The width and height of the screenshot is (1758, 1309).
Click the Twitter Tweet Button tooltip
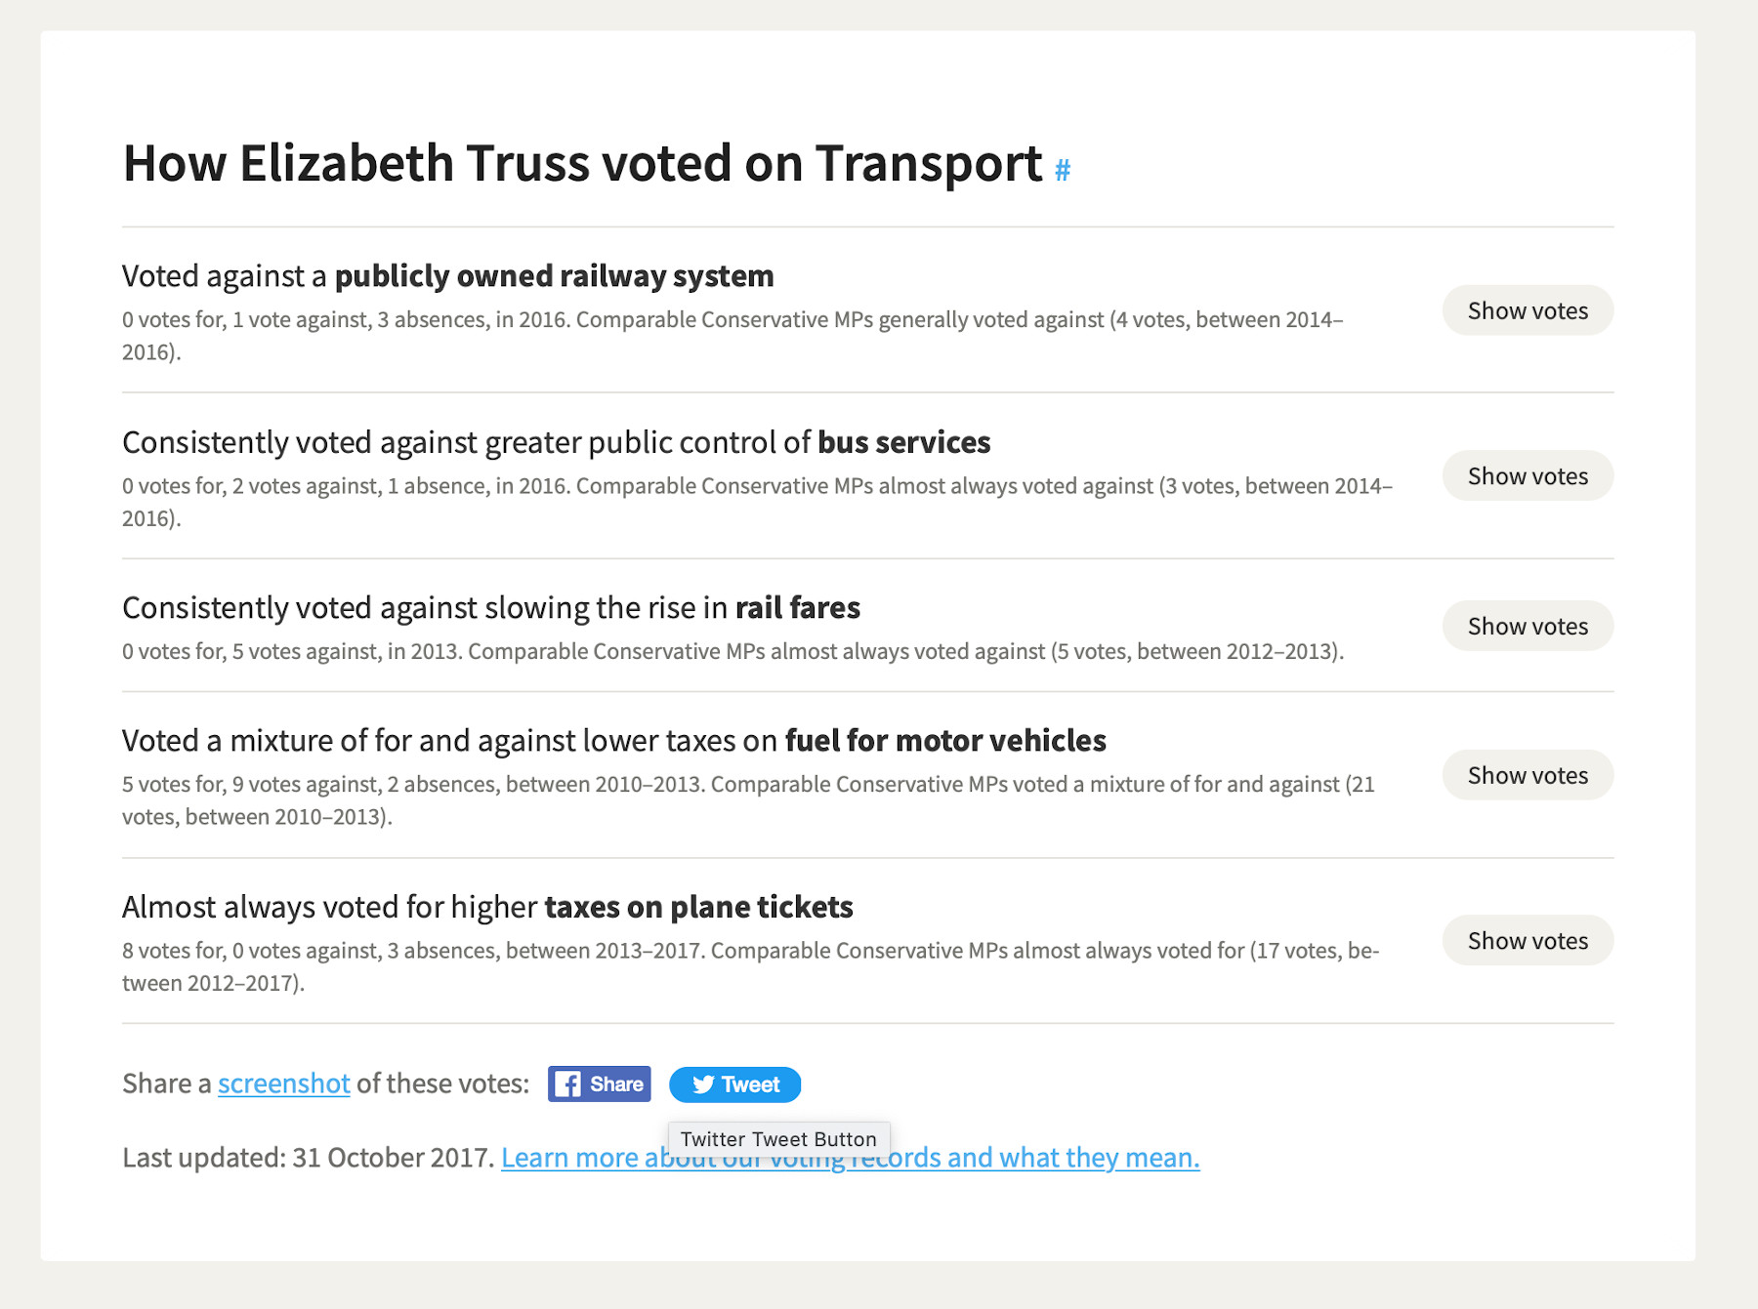click(778, 1139)
